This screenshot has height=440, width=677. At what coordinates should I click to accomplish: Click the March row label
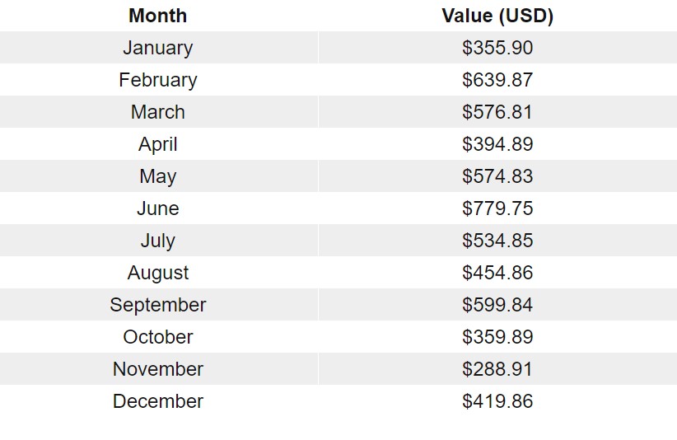tap(158, 112)
